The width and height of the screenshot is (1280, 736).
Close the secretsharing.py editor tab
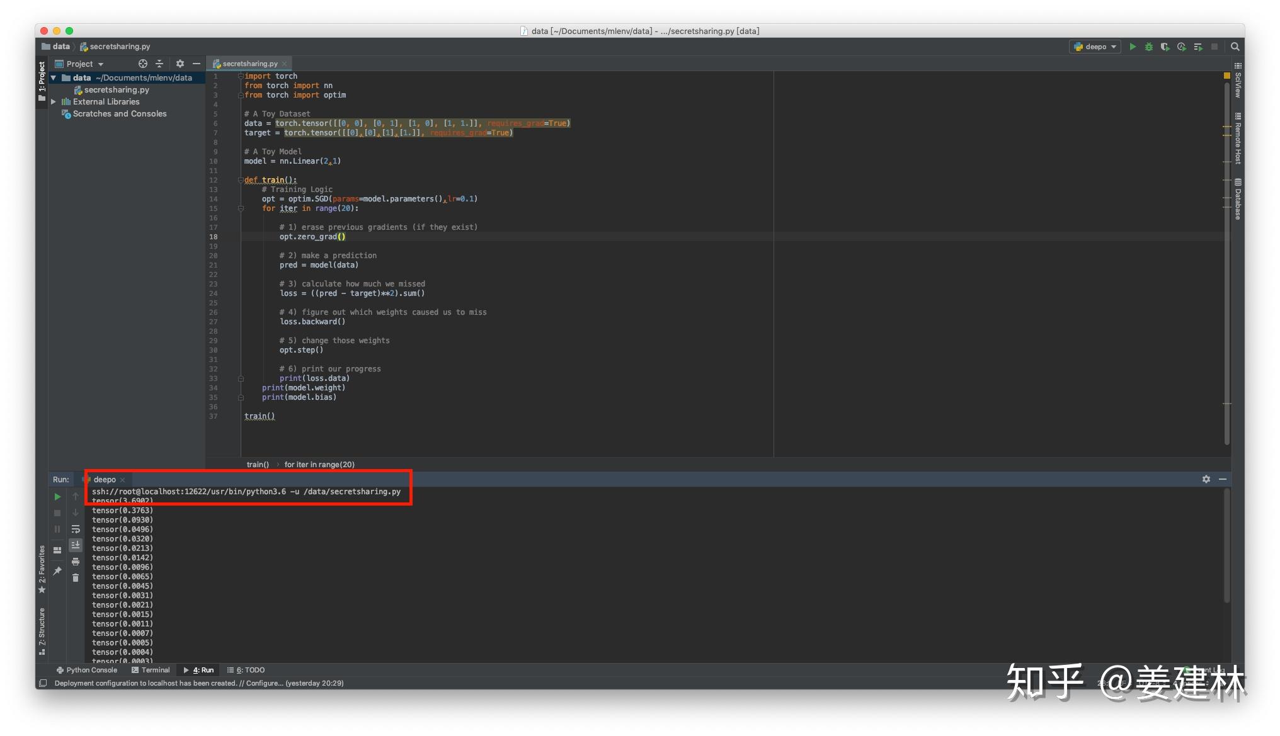[285, 64]
